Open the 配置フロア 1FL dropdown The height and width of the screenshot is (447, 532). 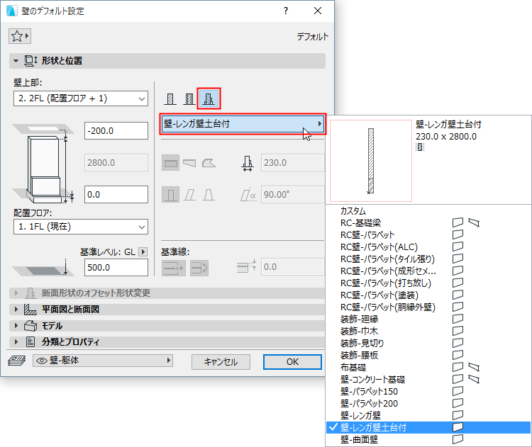pos(81,227)
